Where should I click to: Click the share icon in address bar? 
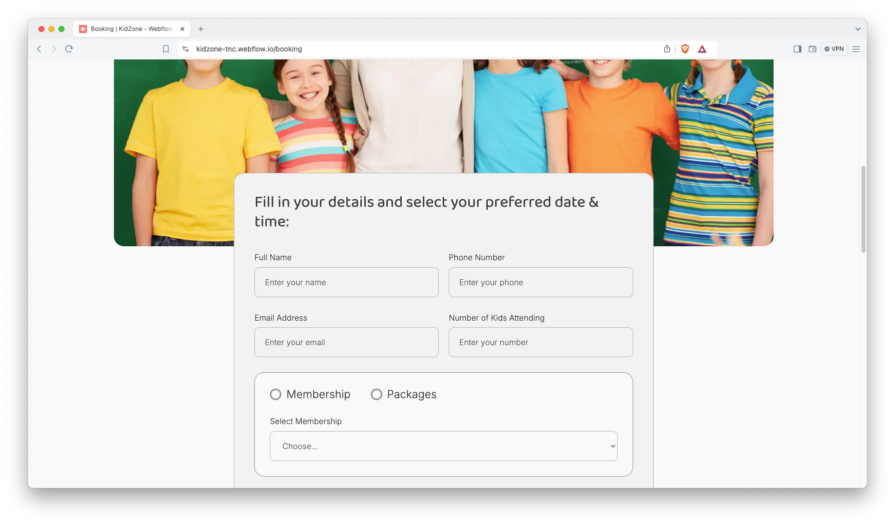[667, 49]
